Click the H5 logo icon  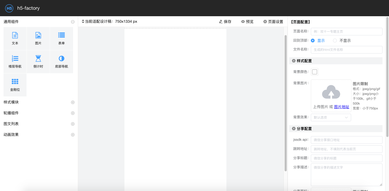[9, 8]
